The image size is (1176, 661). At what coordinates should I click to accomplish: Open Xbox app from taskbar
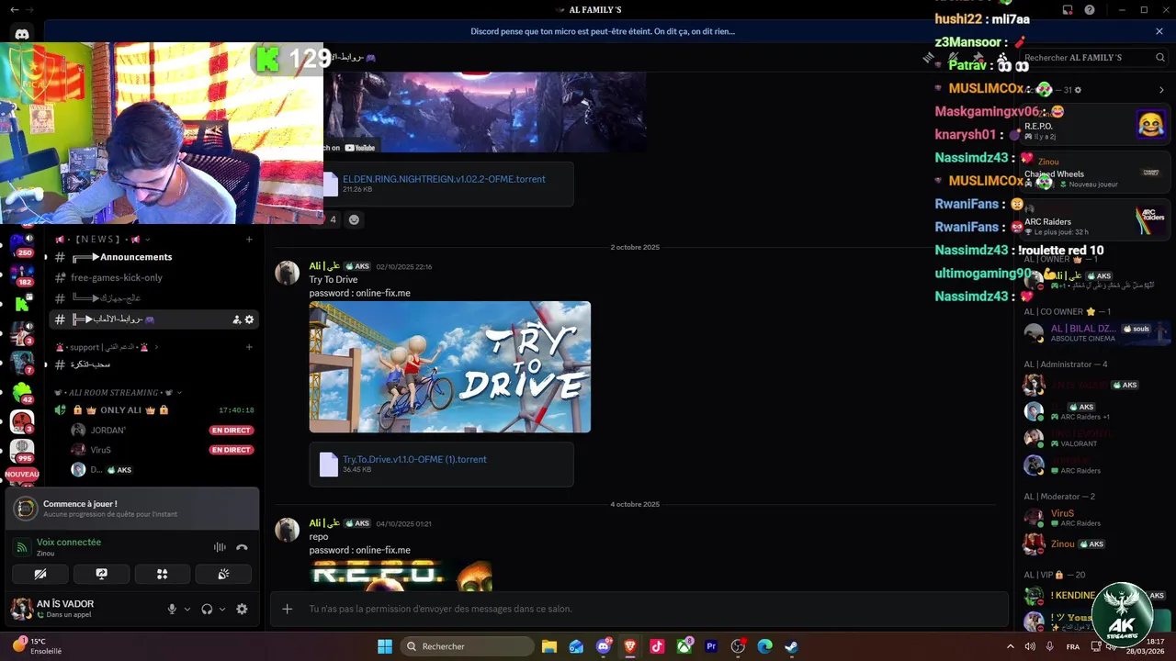pyautogui.click(x=684, y=646)
